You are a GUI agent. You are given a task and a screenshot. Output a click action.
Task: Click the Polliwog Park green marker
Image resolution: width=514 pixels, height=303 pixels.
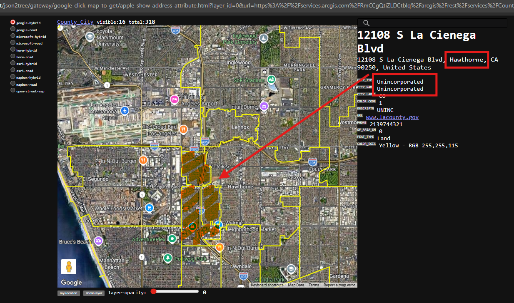point(167,258)
